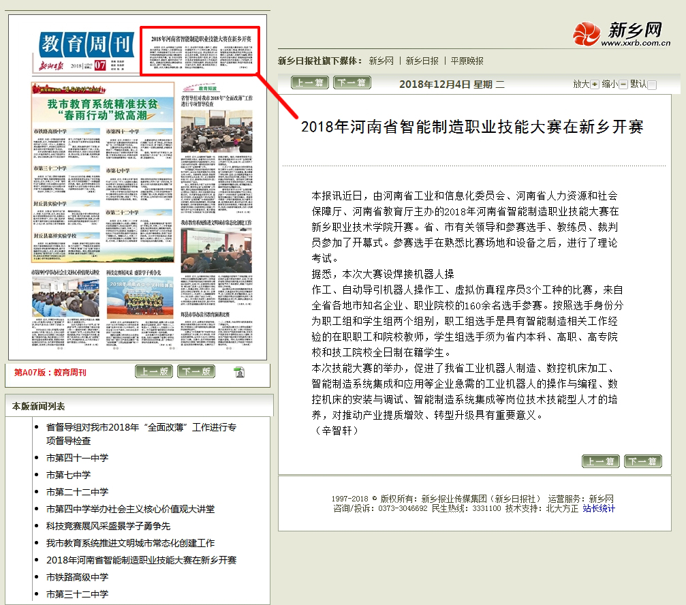Open news item 市铁路高级中学
The width and height of the screenshot is (686, 605).
77,577
